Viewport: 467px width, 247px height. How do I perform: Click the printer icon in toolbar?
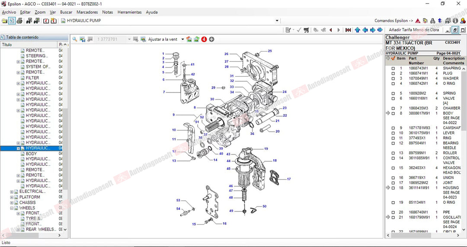[19, 21]
